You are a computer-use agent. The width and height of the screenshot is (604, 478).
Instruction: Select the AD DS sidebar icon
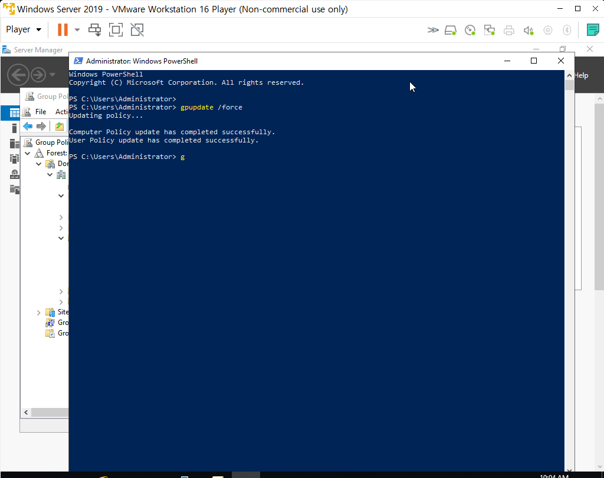point(14,158)
